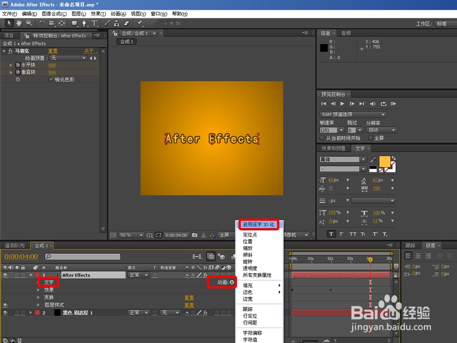Select the Eraser tool
The image size is (457, 343).
tap(126, 23)
